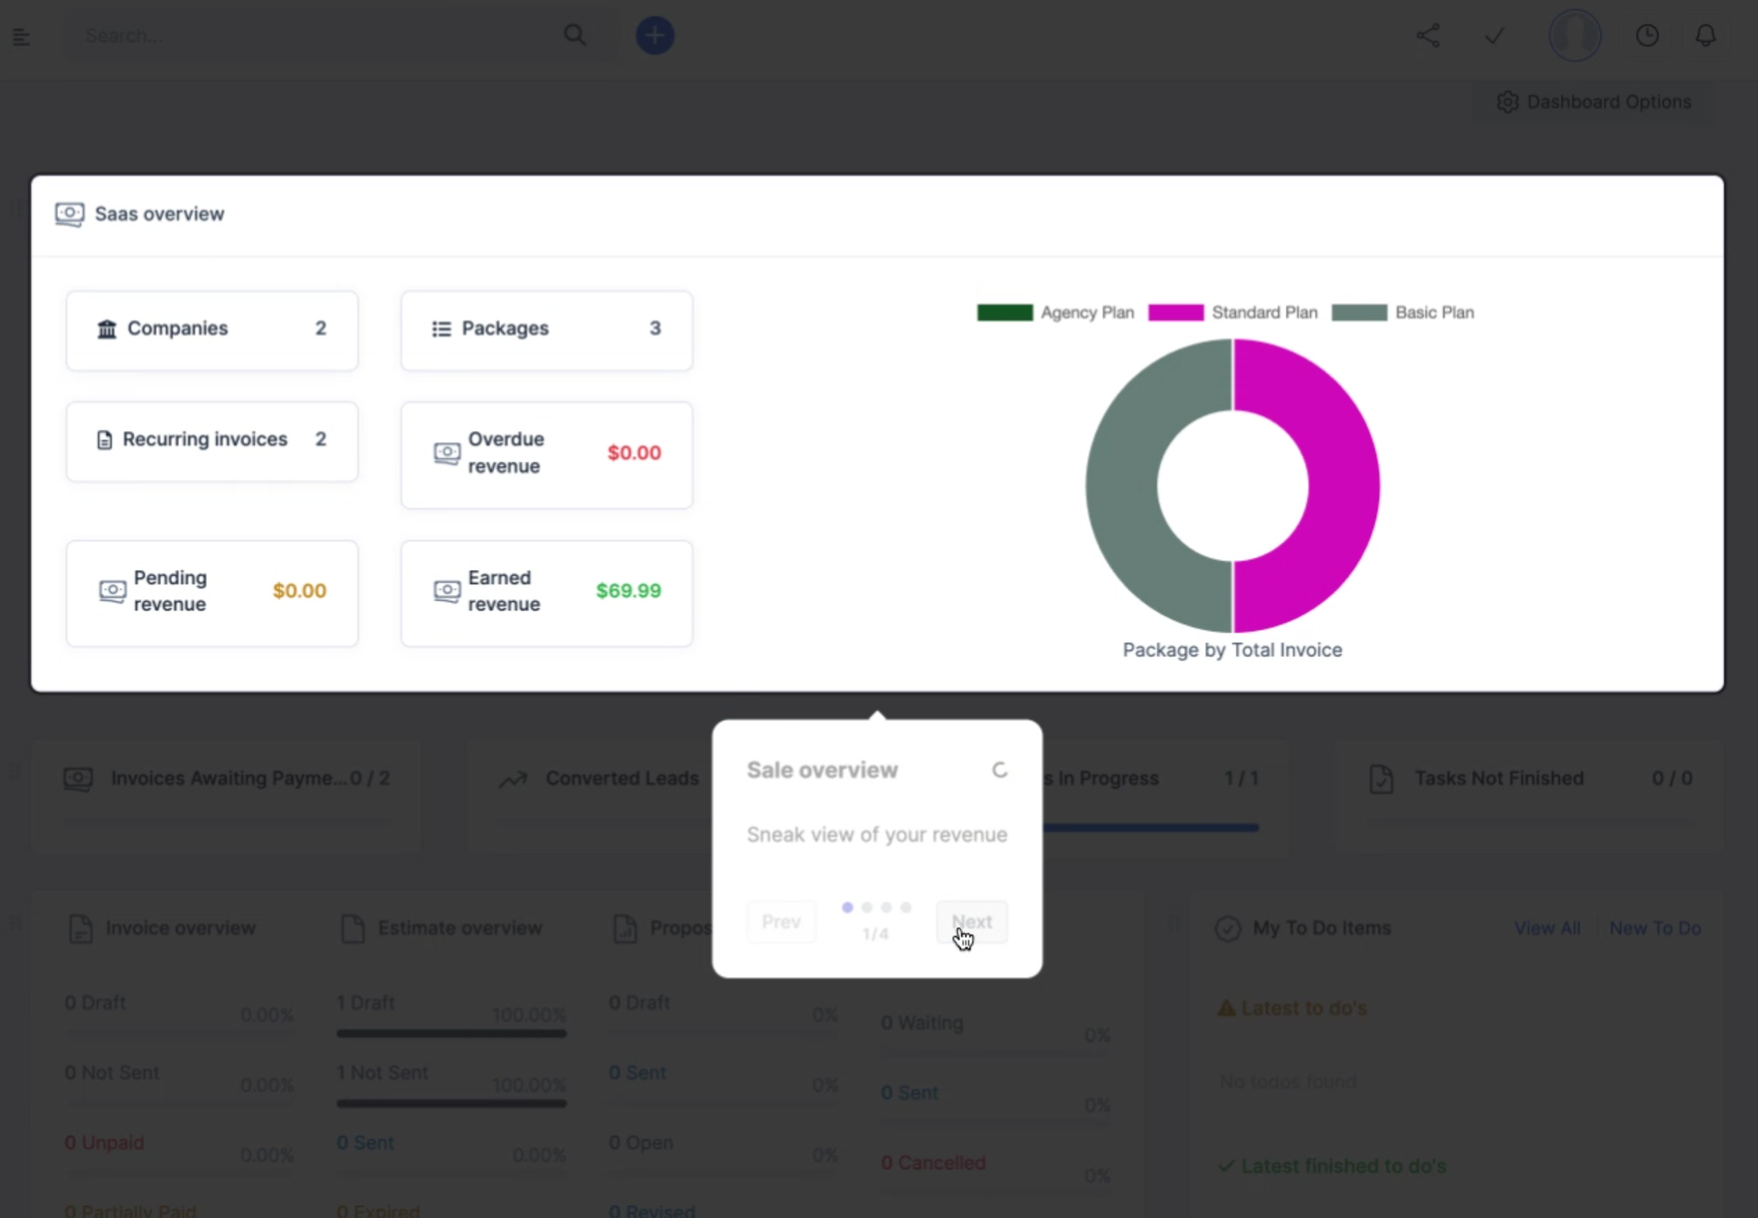Click the clock timesheet icon
The image size is (1758, 1218).
(1647, 35)
